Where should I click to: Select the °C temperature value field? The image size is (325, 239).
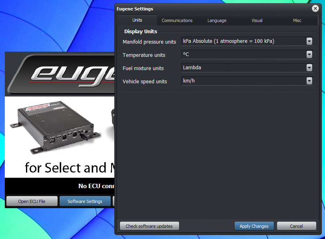click(247, 54)
